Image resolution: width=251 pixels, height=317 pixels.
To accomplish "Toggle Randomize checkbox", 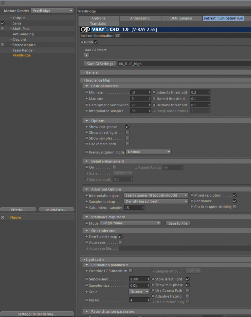I will tap(235, 201).
